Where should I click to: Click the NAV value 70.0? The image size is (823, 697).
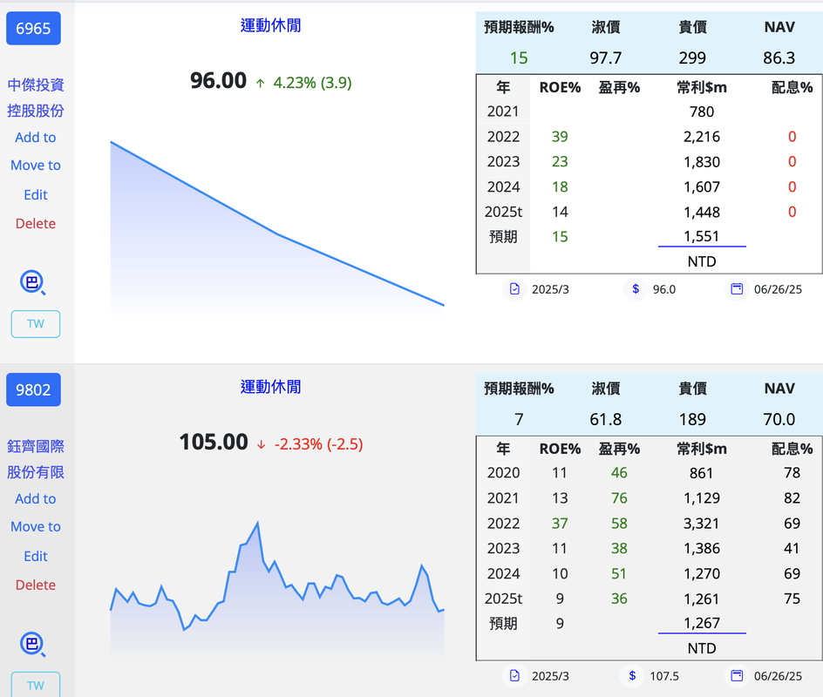[779, 419]
